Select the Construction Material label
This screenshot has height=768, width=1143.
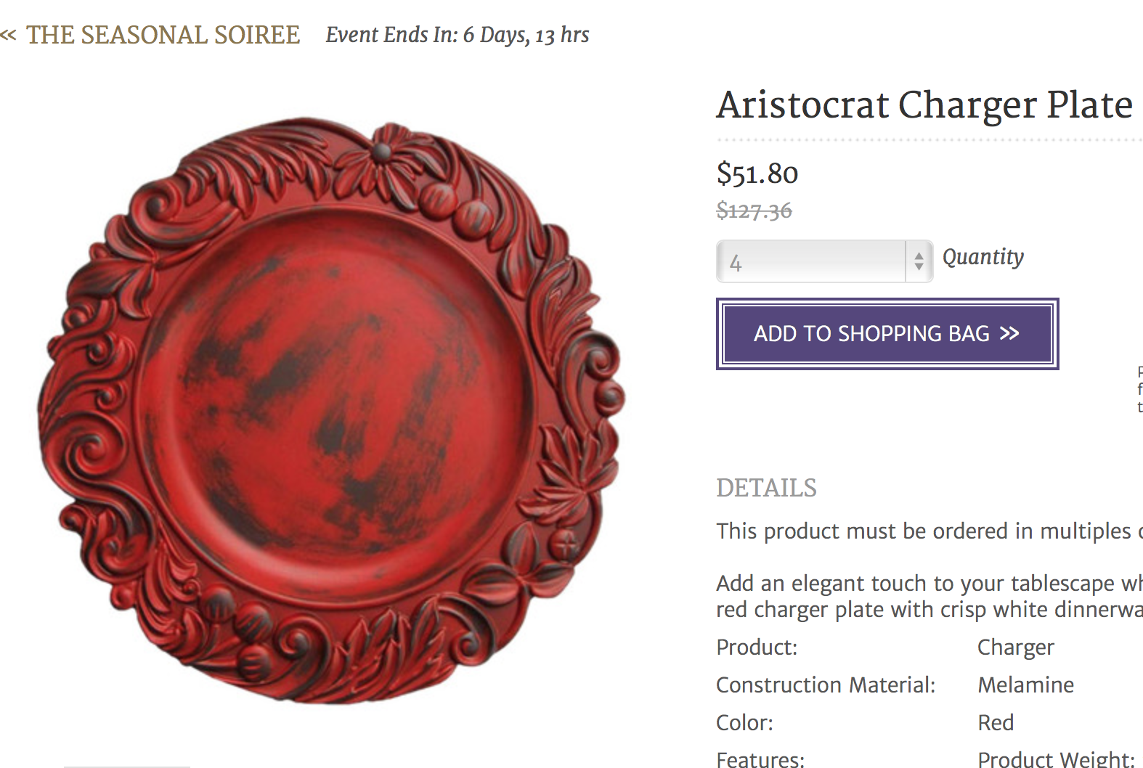pos(826,685)
